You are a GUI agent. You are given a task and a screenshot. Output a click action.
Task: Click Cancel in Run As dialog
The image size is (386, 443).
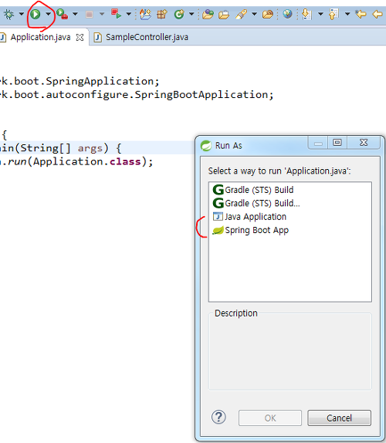(x=339, y=418)
